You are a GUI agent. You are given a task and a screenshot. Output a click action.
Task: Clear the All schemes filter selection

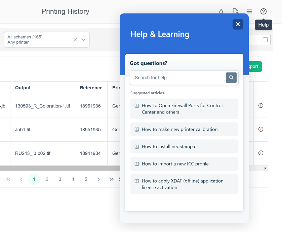pos(75,40)
